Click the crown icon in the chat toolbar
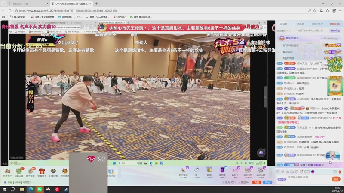 pos(287,172)
